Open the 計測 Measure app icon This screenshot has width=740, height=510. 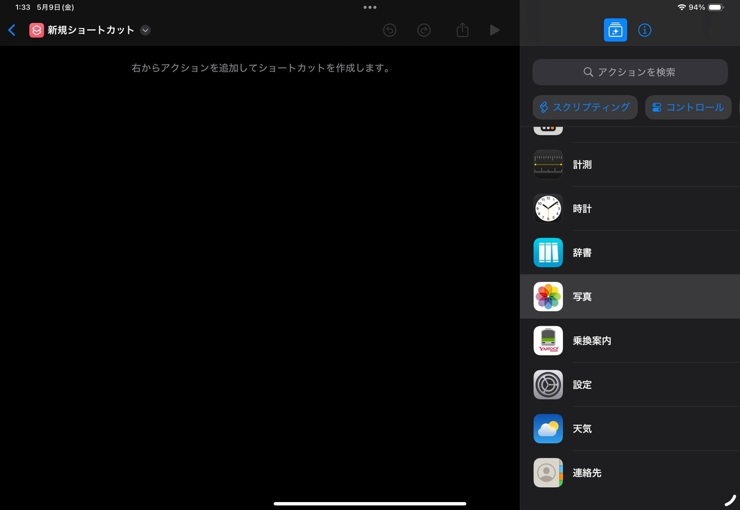[548, 165]
